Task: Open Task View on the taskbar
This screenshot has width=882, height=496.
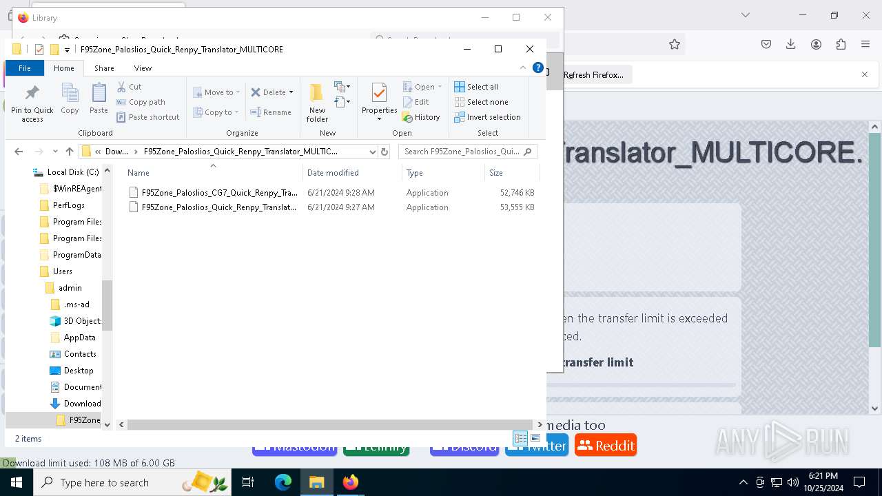Action: (248, 482)
